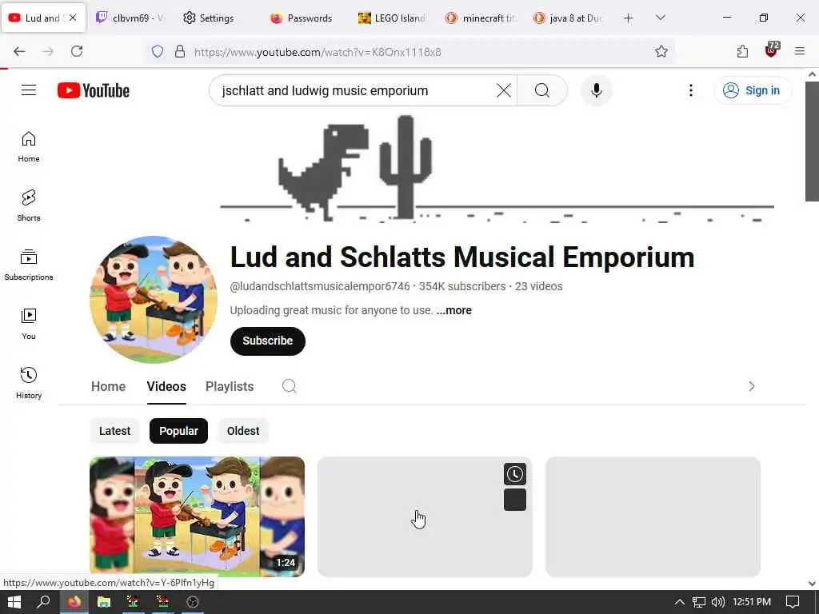Reload the page in Firefox
Screen dimensions: 819x614
77,51
